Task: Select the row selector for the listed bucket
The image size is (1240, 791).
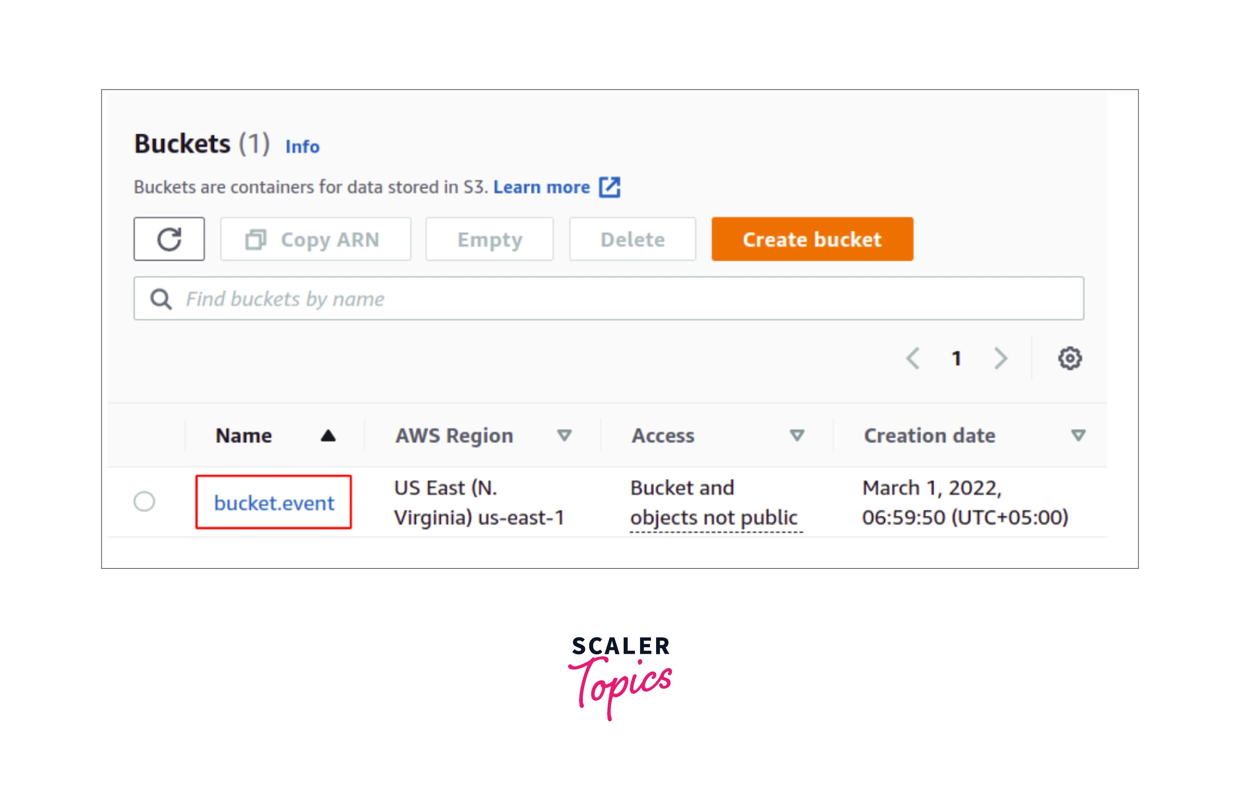Action: [145, 502]
